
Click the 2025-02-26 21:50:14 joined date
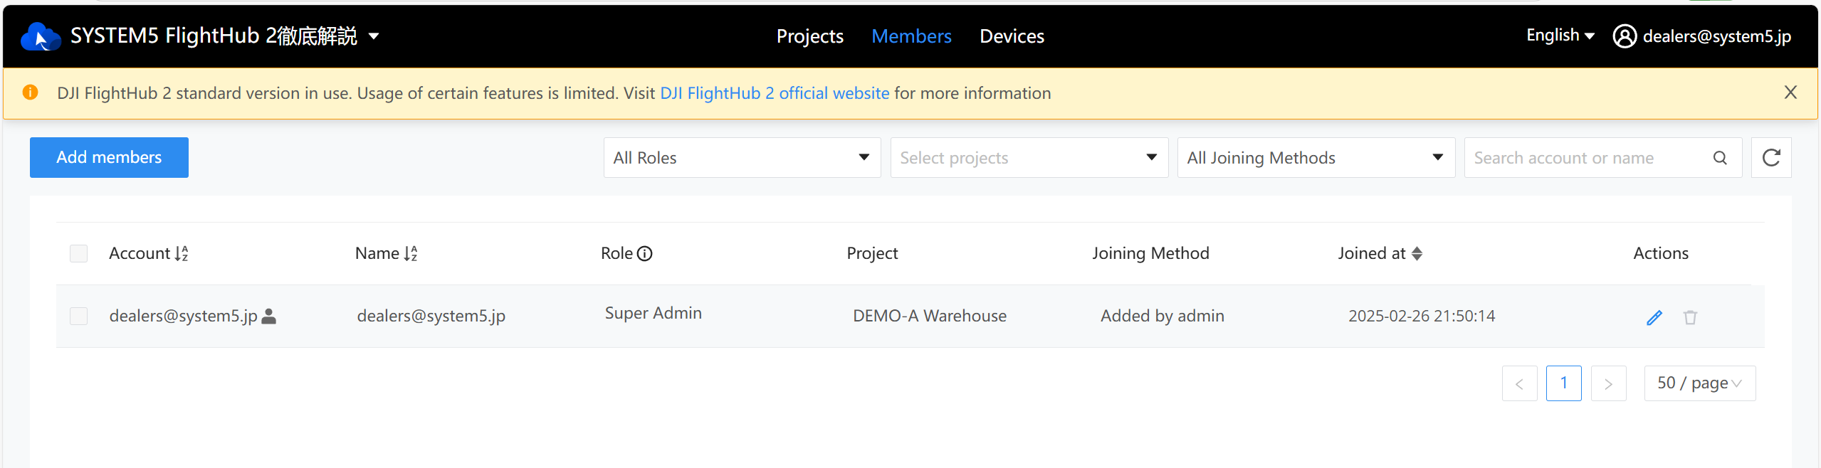[1421, 316]
